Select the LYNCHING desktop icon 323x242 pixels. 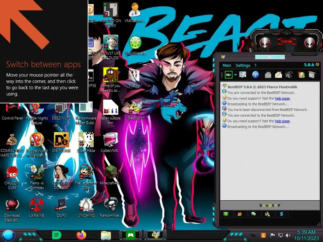[86, 207]
